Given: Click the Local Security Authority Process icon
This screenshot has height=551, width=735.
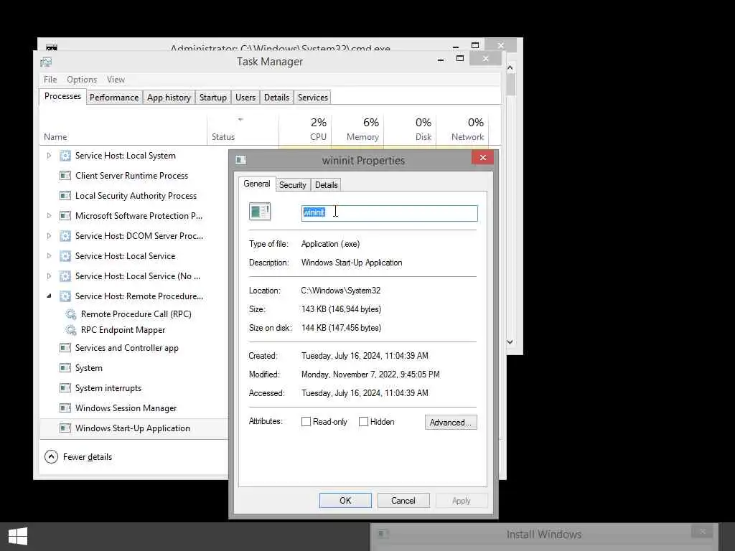Looking at the screenshot, I should [65, 196].
